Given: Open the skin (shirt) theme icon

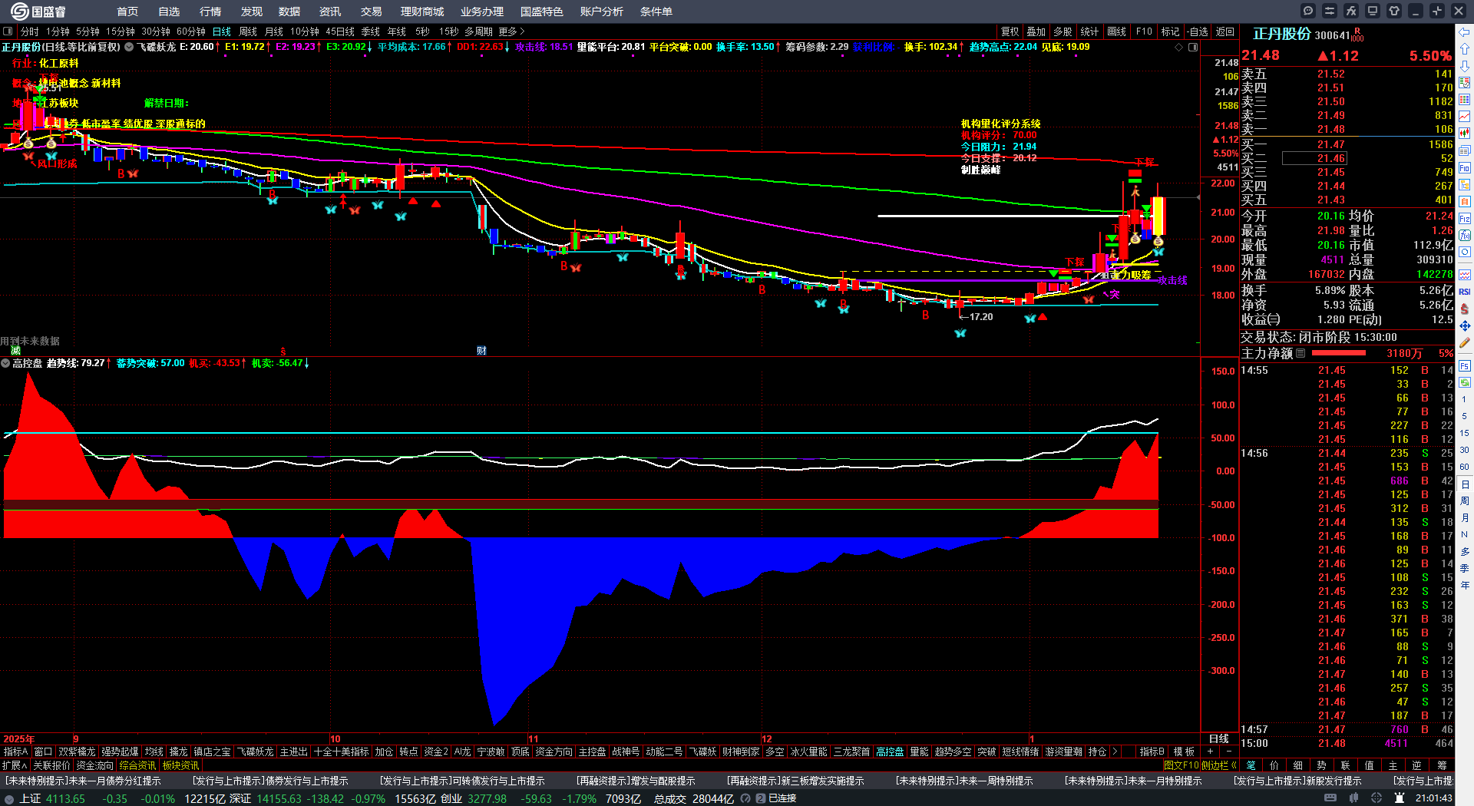Looking at the screenshot, I should coord(1393,11).
